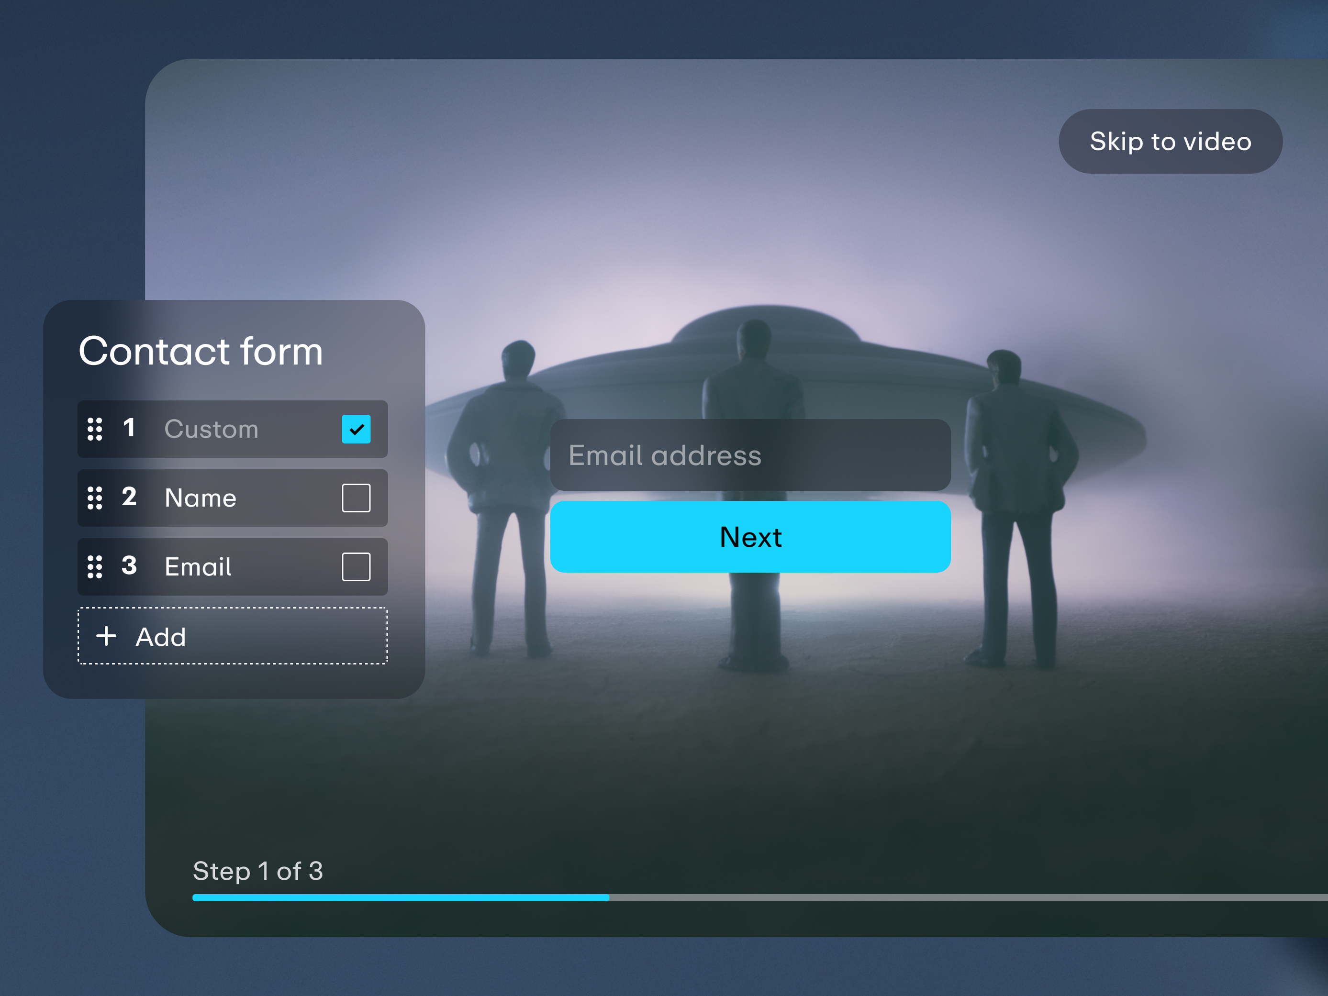Grab the drag handle on the Name row
The width and height of the screenshot is (1328, 996).
[x=95, y=498]
